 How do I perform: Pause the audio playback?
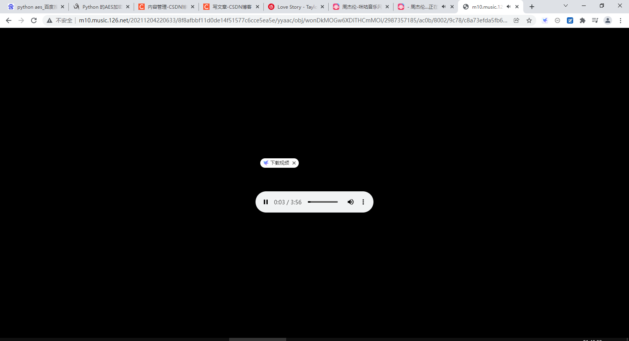coord(266,202)
